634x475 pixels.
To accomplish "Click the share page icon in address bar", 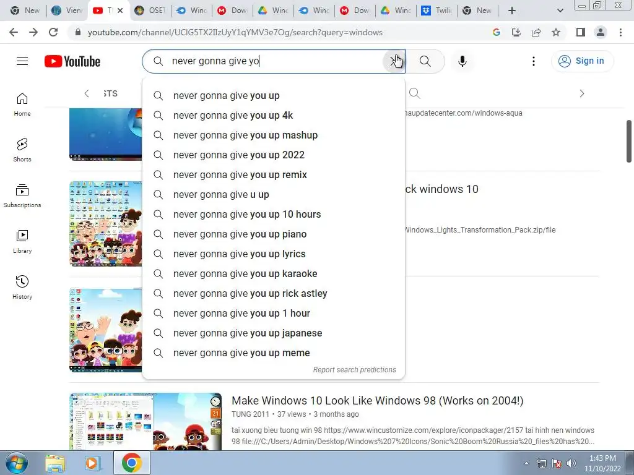I will point(536,32).
